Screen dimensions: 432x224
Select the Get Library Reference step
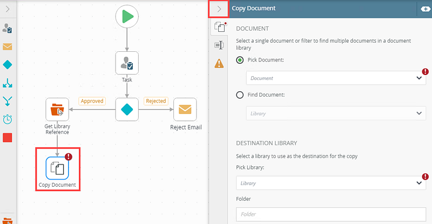coord(57,110)
